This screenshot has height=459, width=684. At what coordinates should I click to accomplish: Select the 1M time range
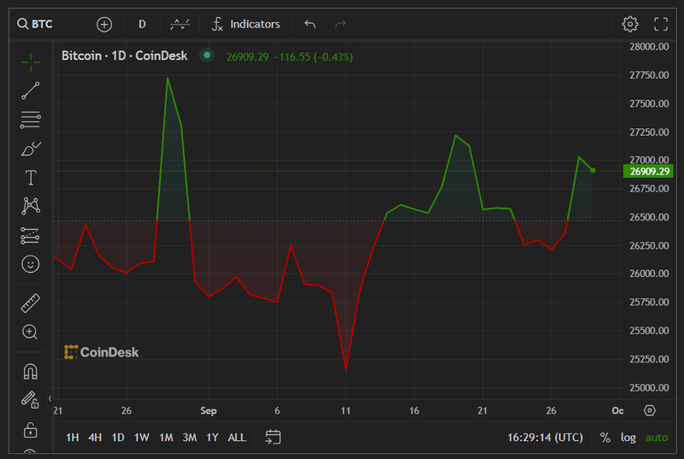tap(166, 437)
